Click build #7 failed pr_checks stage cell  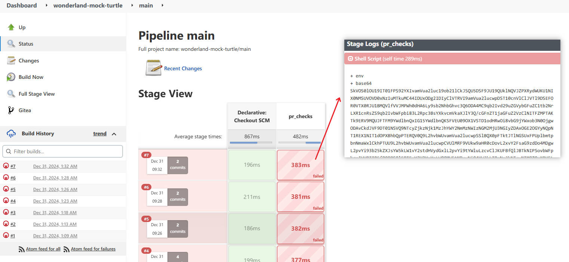[301, 165]
